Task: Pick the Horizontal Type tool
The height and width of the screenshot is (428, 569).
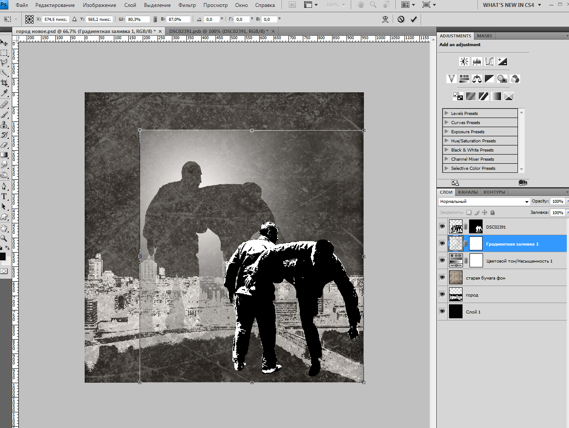Action: coord(4,196)
